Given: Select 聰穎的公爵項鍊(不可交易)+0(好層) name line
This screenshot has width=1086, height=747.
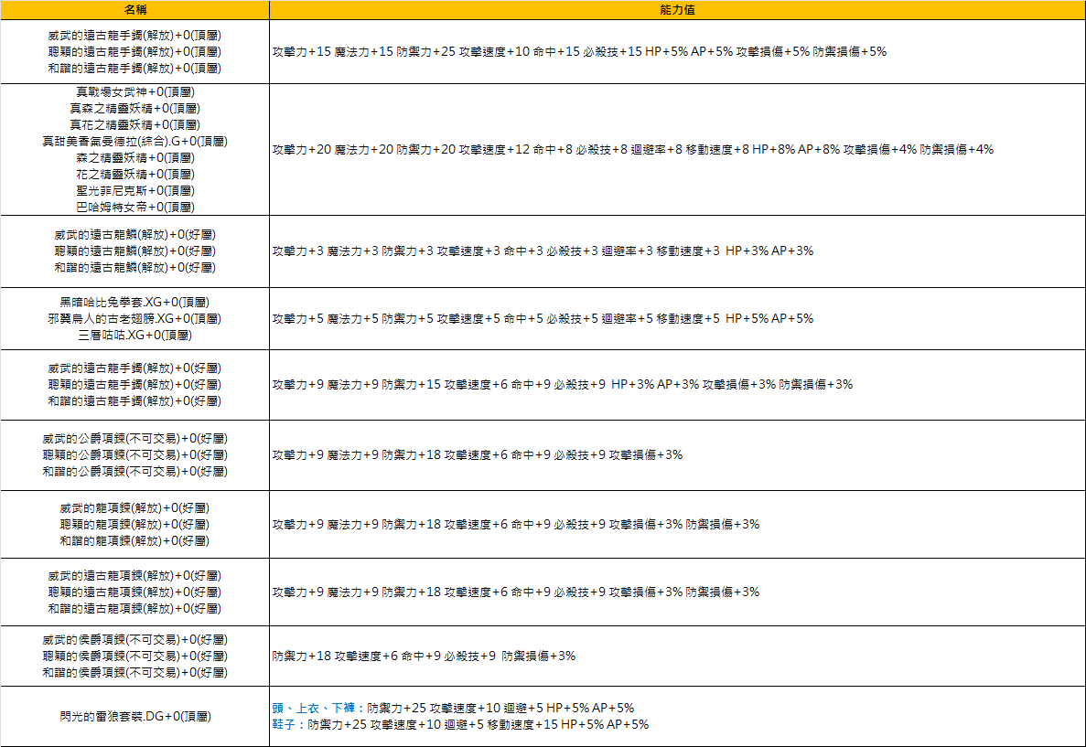Looking at the screenshot, I should (135, 455).
